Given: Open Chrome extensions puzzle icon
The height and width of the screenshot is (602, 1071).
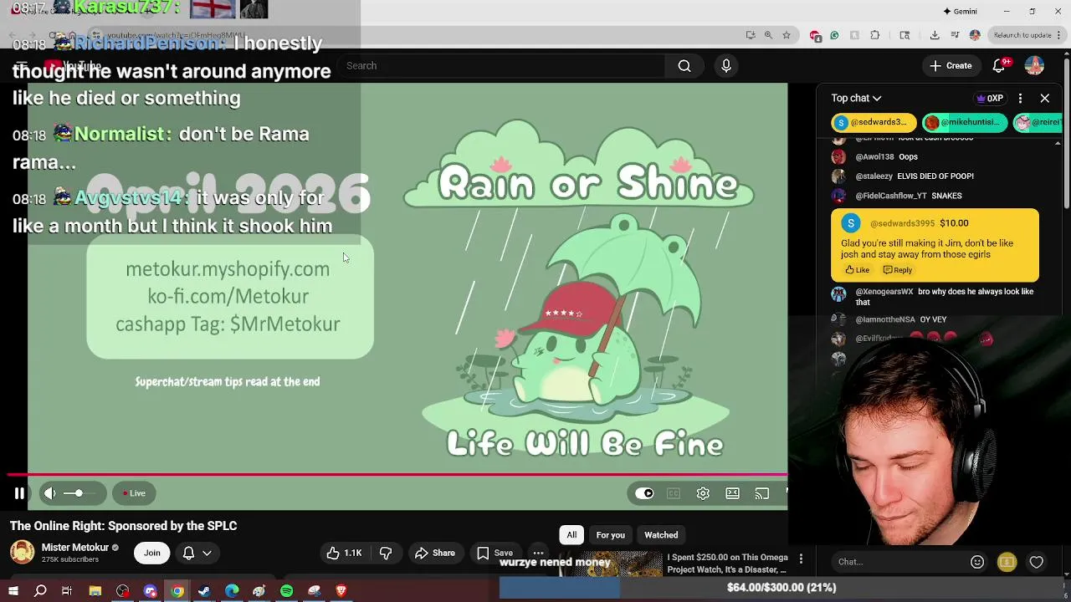Looking at the screenshot, I should coord(874,35).
